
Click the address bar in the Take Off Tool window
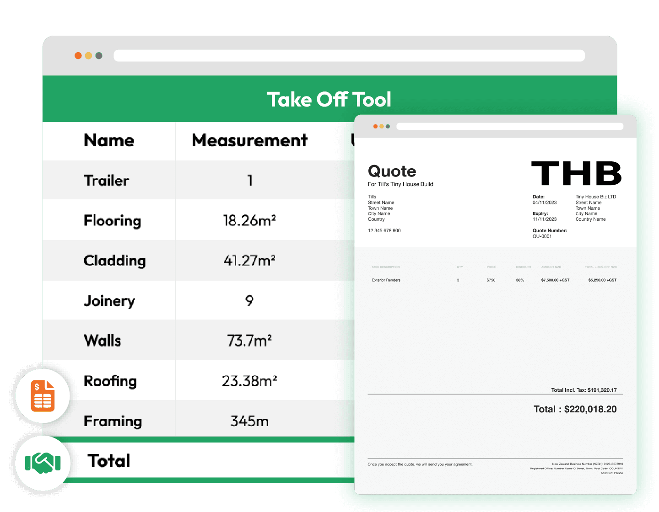[x=349, y=56]
